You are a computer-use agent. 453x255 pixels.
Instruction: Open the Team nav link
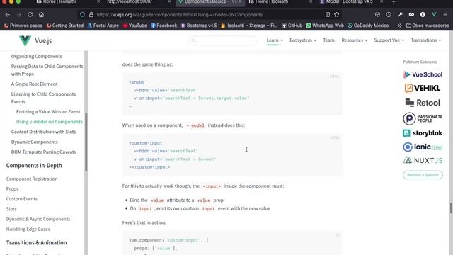pyautogui.click(x=328, y=40)
